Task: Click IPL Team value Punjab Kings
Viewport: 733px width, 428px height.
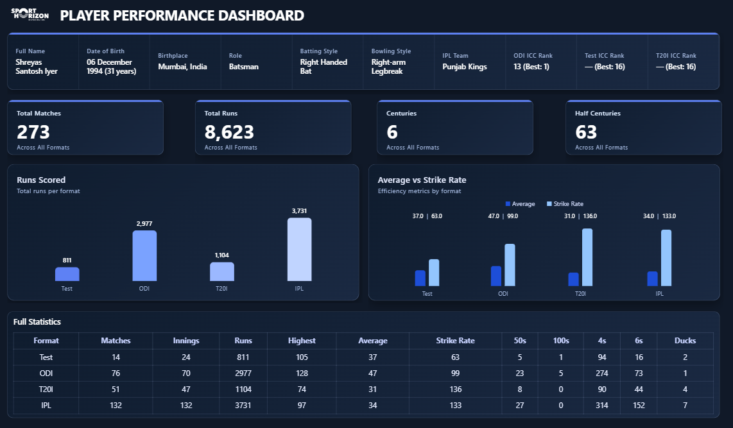Action: pyautogui.click(x=465, y=67)
